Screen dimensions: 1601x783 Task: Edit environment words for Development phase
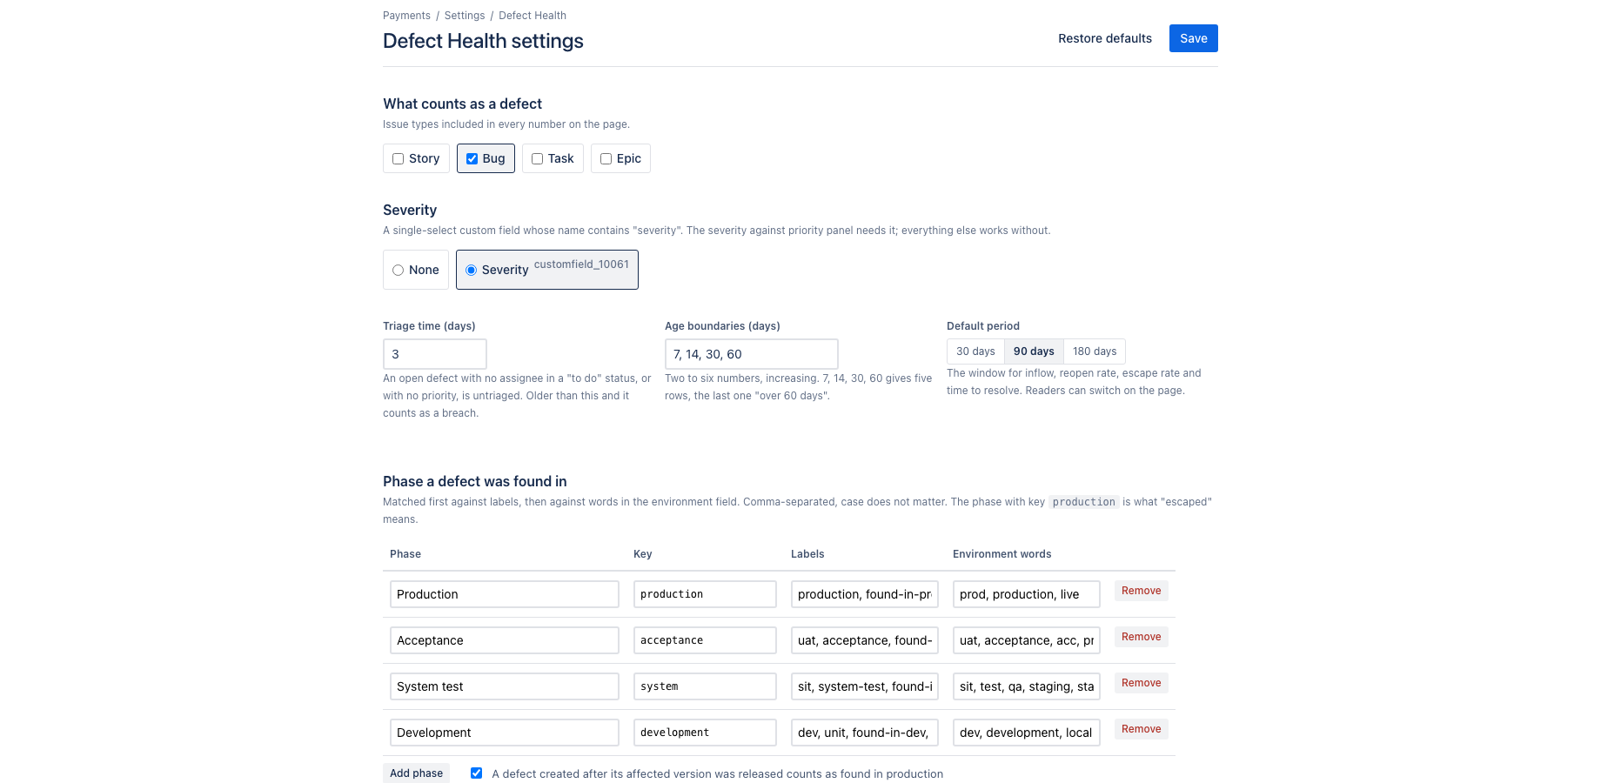click(1027, 733)
